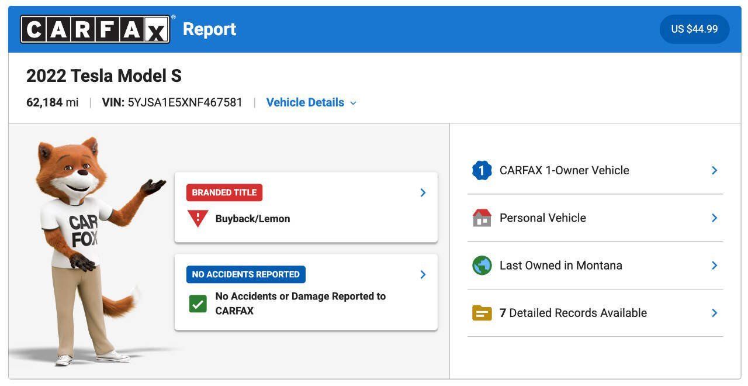Open the Personal Vehicle section

tap(595, 218)
